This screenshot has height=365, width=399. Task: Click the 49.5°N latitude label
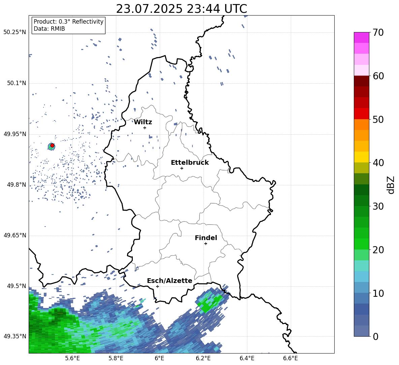pyautogui.click(x=16, y=286)
